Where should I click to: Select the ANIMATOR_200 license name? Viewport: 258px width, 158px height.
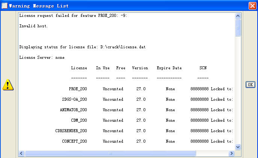click(x=73, y=110)
